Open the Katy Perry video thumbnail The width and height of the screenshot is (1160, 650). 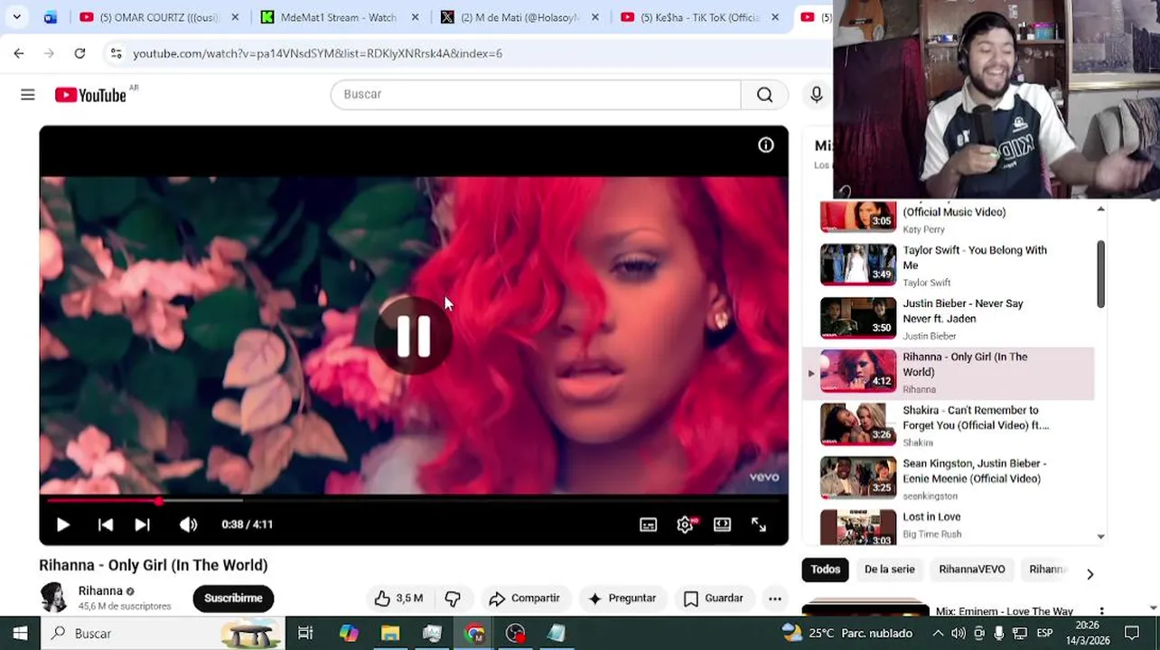(858, 217)
